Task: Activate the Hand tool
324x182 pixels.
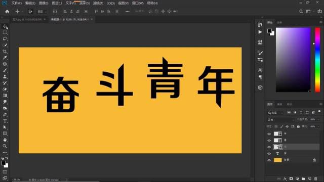Action: (x=5, y=140)
